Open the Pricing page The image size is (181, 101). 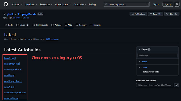tap(92, 4)
